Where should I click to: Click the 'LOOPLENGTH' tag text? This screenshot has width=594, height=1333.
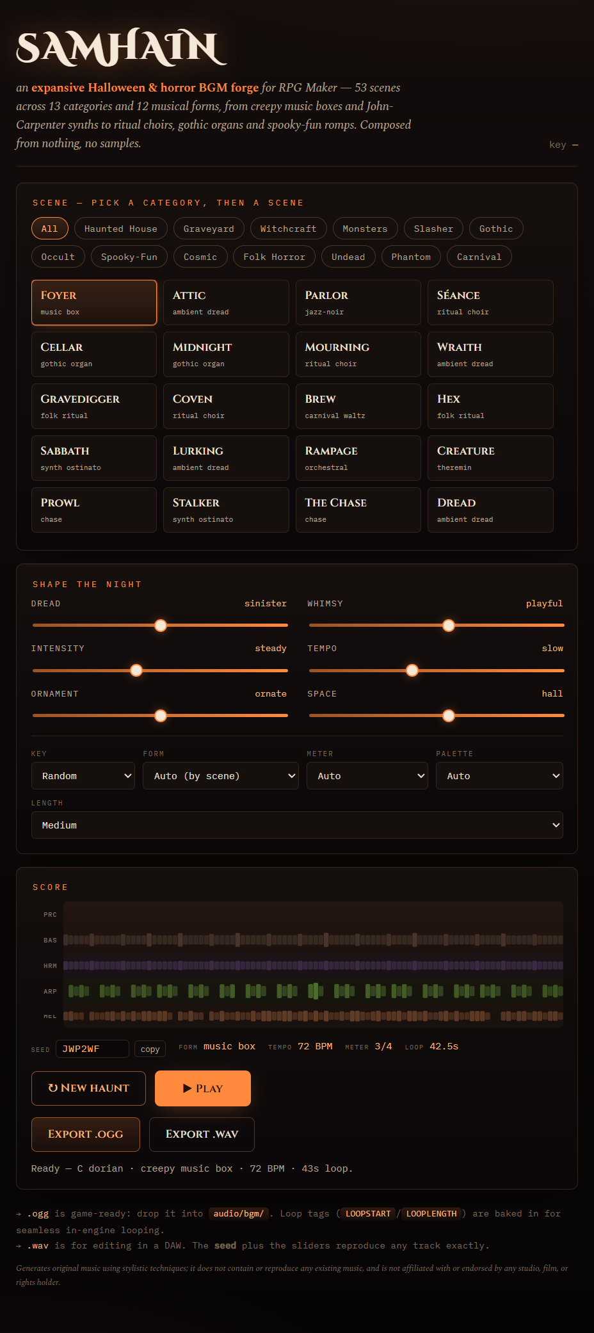pos(431,1214)
